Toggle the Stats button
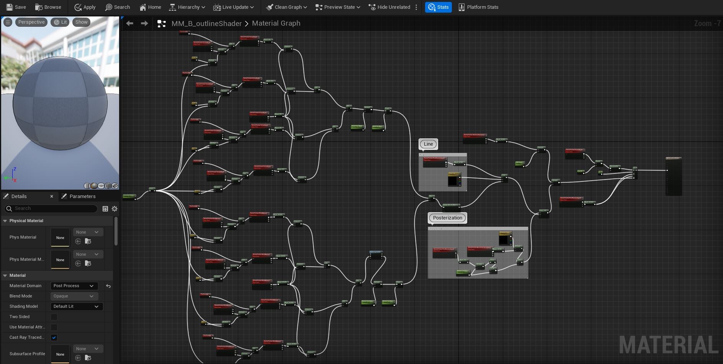723x364 pixels. [x=438, y=7]
